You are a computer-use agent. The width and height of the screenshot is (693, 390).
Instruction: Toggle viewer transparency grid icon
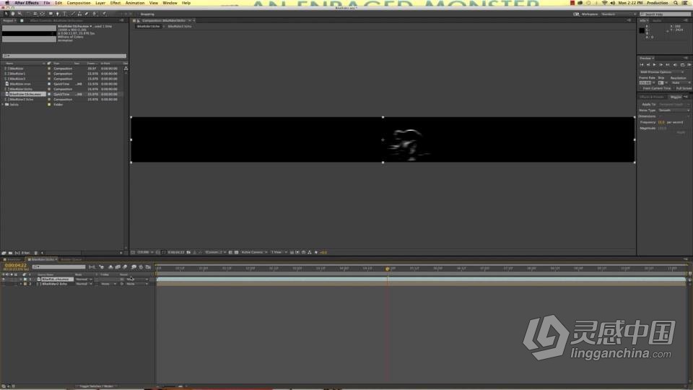tap(237, 253)
